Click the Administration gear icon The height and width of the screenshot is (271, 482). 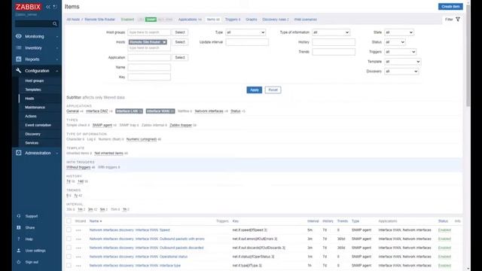coord(19,153)
